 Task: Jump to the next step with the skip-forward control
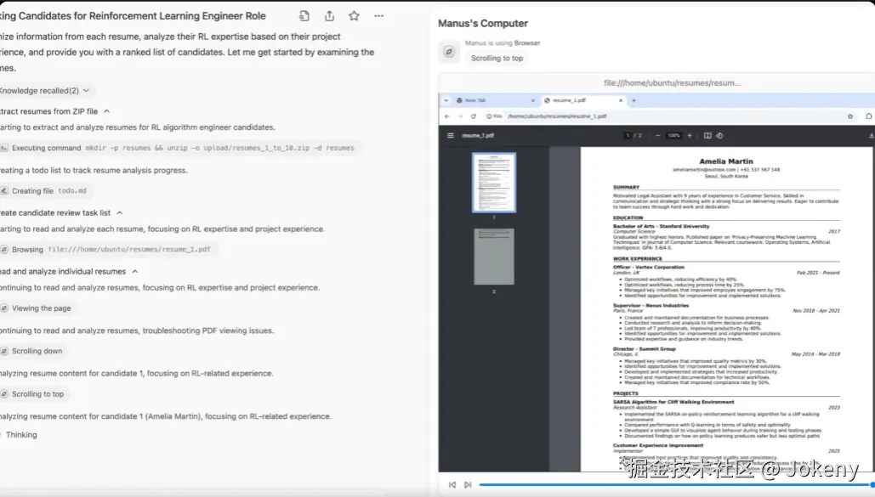468,485
